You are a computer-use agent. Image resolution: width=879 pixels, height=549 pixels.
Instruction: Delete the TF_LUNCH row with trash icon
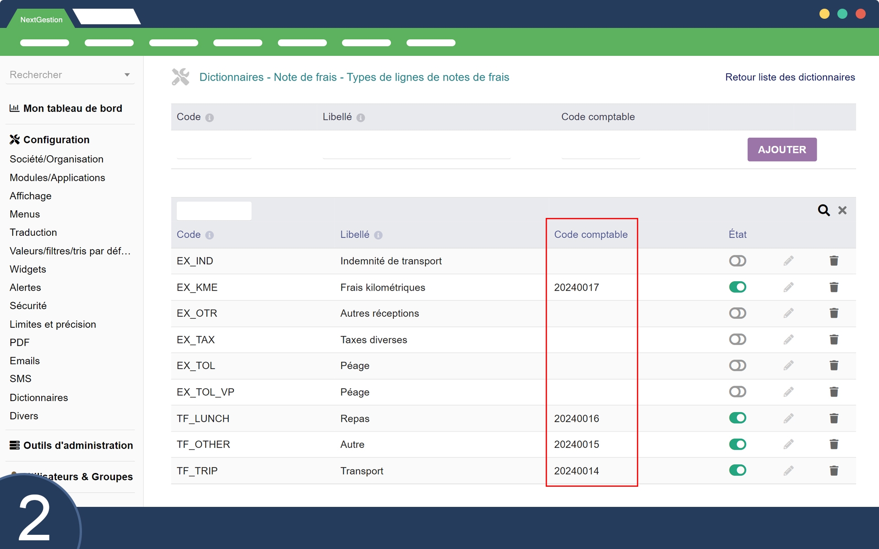pos(834,418)
